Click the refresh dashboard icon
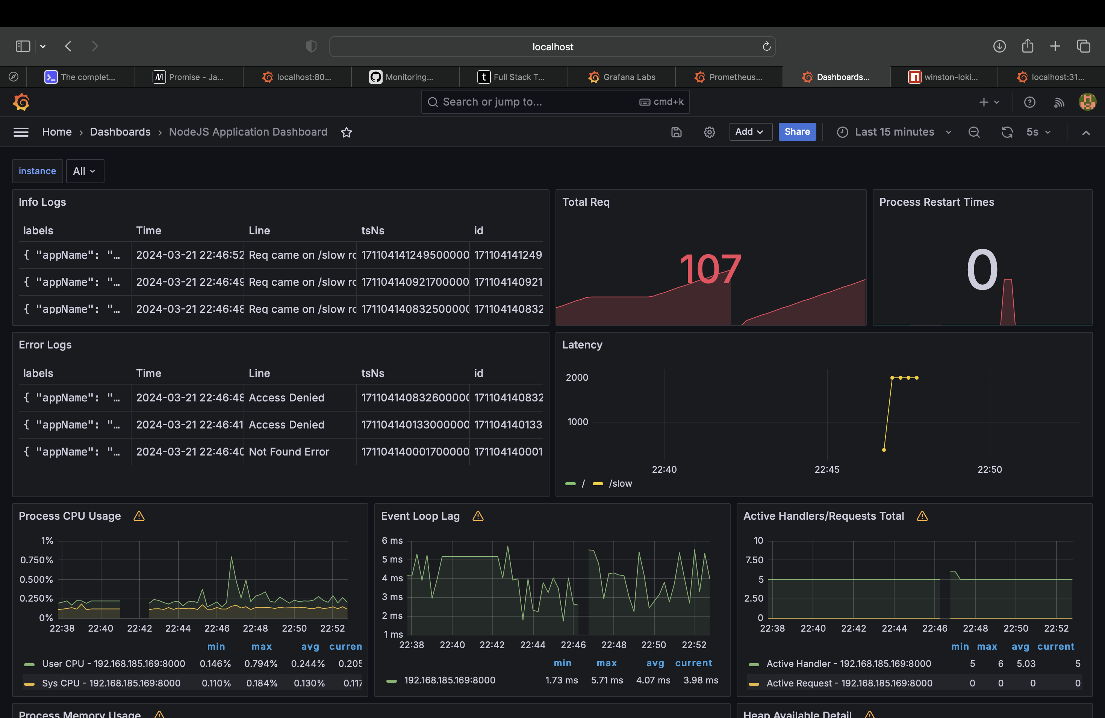The image size is (1105, 718). click(x=1007, y=132)
